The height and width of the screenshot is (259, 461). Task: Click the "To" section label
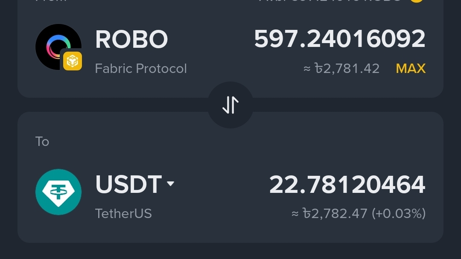[42, 142]
